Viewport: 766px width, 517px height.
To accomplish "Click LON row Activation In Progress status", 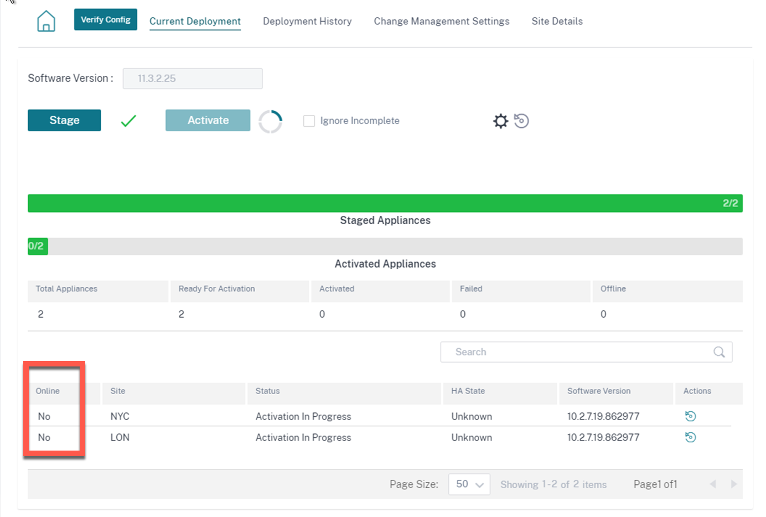I will click(303, 437).
